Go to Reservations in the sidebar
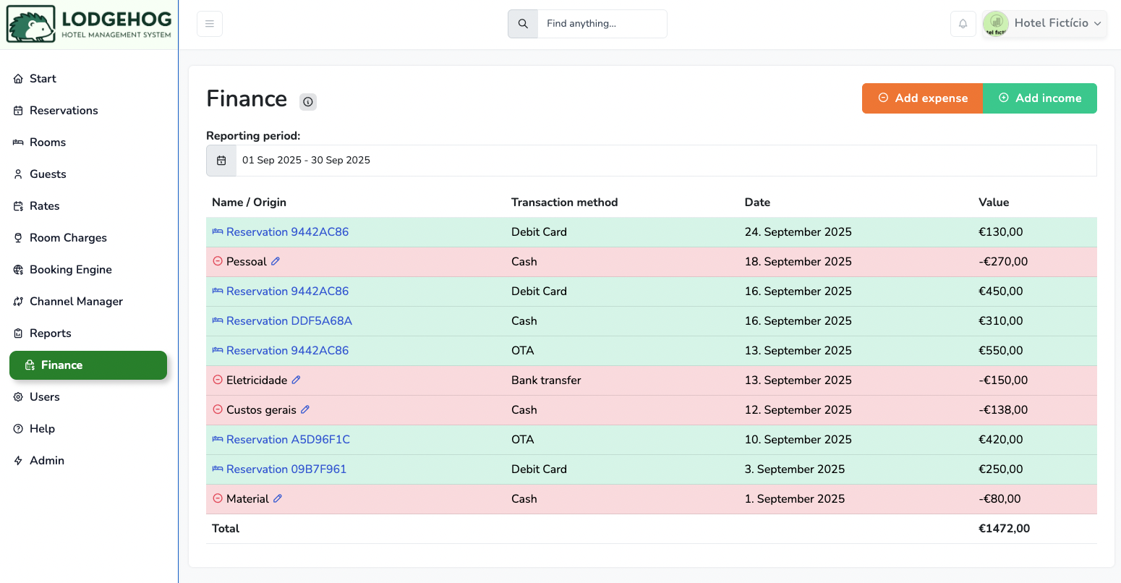The image size is (1121, 583). (64, 111)
